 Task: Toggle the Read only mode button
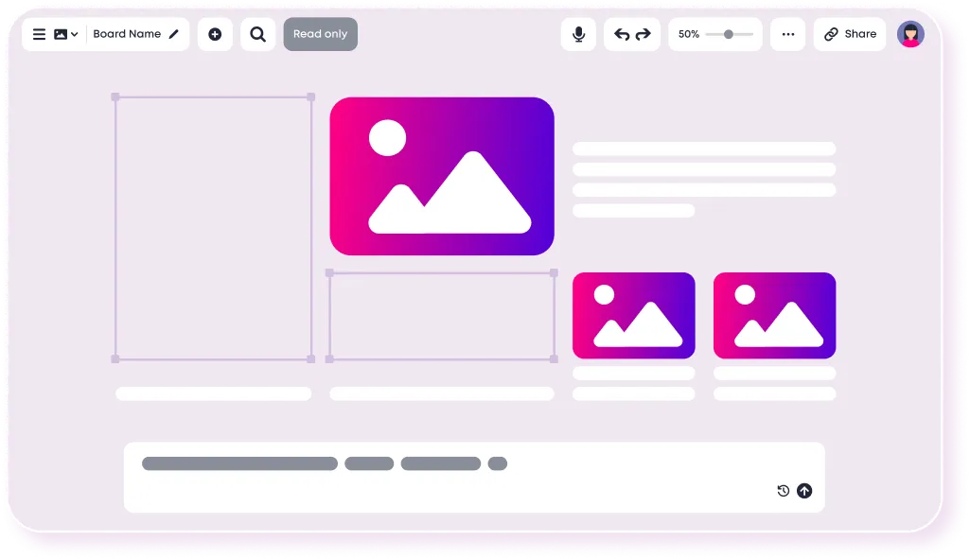click(x=321, y=34)
